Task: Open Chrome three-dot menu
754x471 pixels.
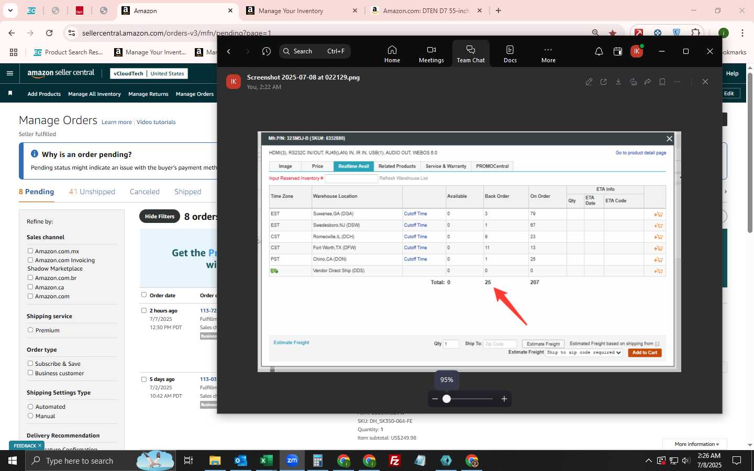Action: click(x=742, y=33)
